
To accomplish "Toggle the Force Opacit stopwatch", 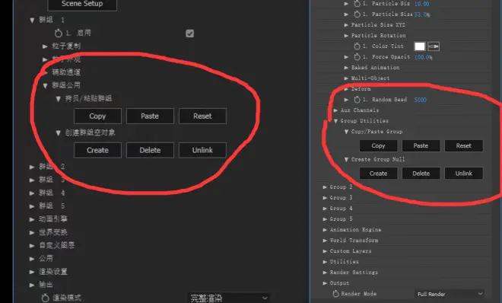I will click(357, 56).
